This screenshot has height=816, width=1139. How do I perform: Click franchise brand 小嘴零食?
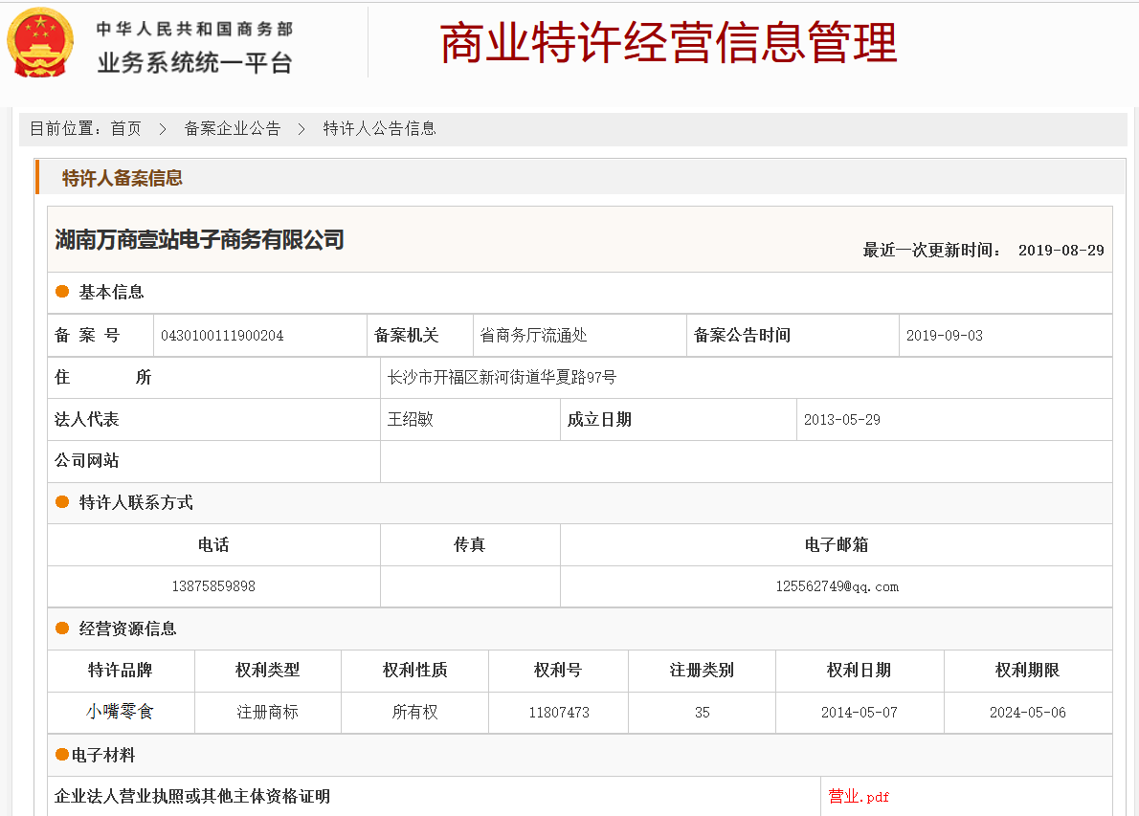pos(121,712)
